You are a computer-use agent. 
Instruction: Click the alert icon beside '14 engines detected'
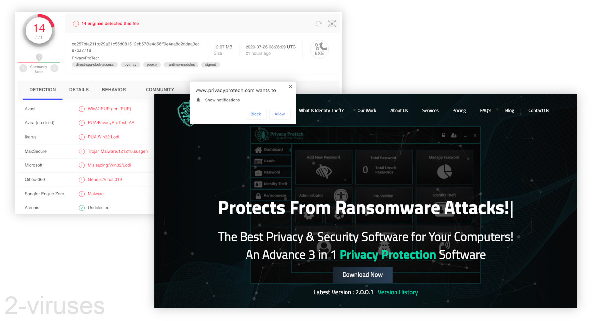(x=76, y=23)
